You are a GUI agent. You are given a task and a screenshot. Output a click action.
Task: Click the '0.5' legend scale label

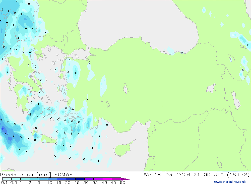(x=14, y=182)
